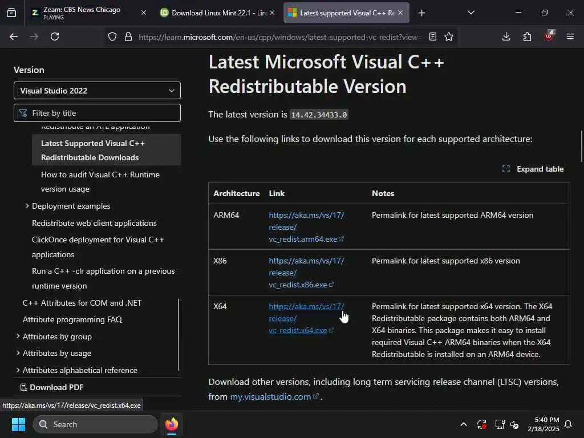Open Firefox View tab overview icon
The image size is (584, 438).
coord(11,13)
